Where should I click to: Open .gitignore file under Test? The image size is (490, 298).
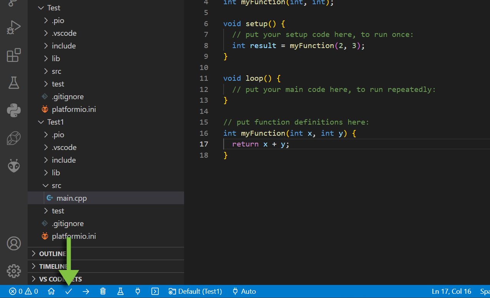pyautogui.click(x=106, y=97)
